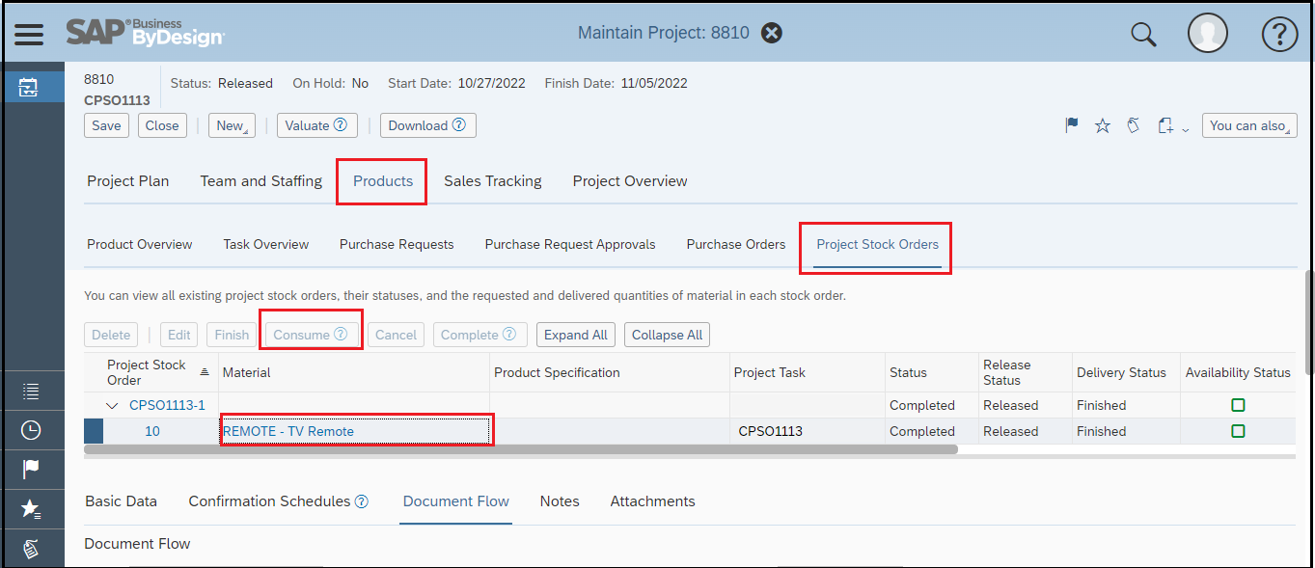Open the hamburger navigation menu
Viewport: 1315px width, 568px height.
tap(29, 34)
